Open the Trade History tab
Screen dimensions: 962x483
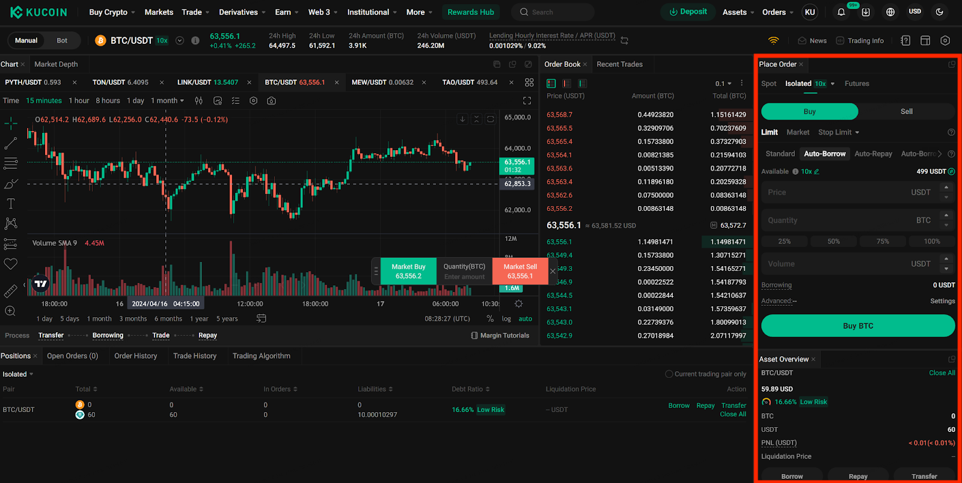195,356
